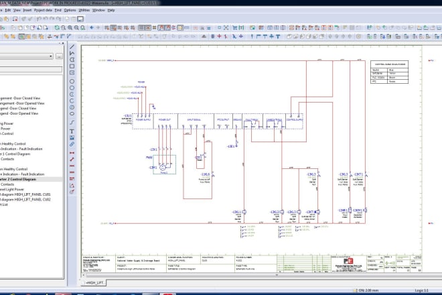Open the Project data menu
Viewport: 442px width, 295px height.
(x=43, y=10)
